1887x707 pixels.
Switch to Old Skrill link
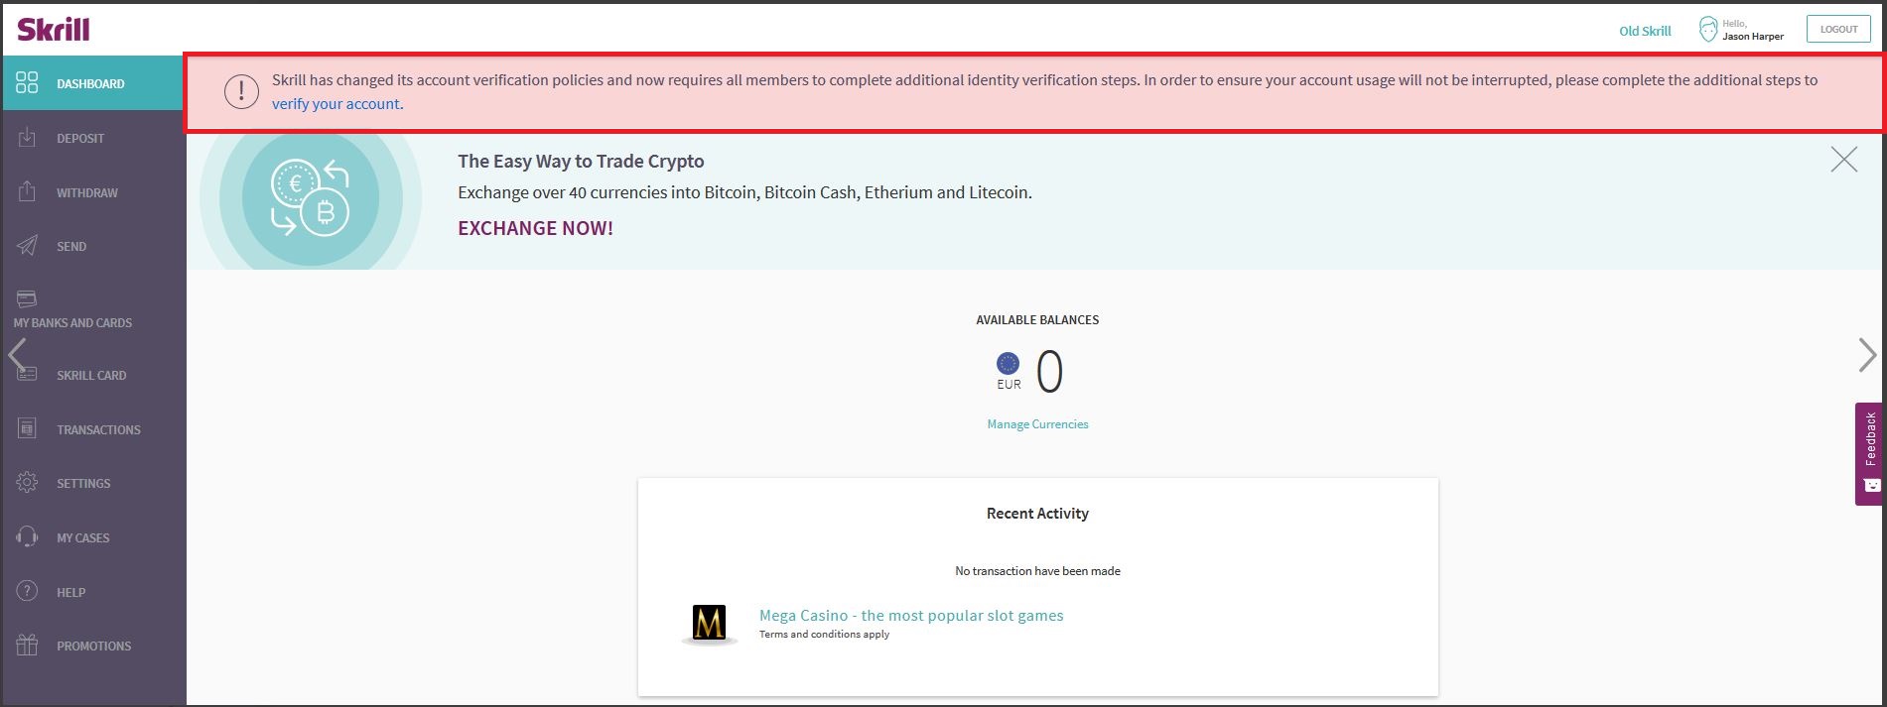coord(1645,31)
